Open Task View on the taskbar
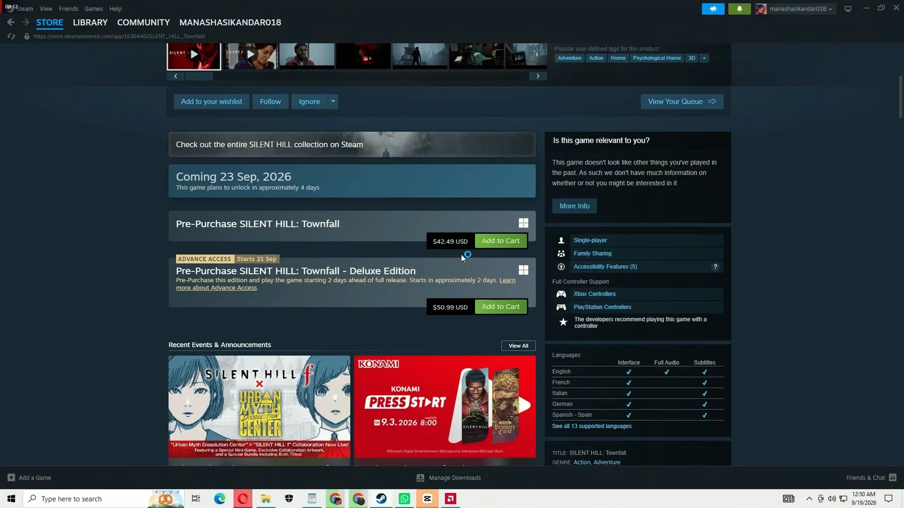904x508 pixels. point(195,498)
